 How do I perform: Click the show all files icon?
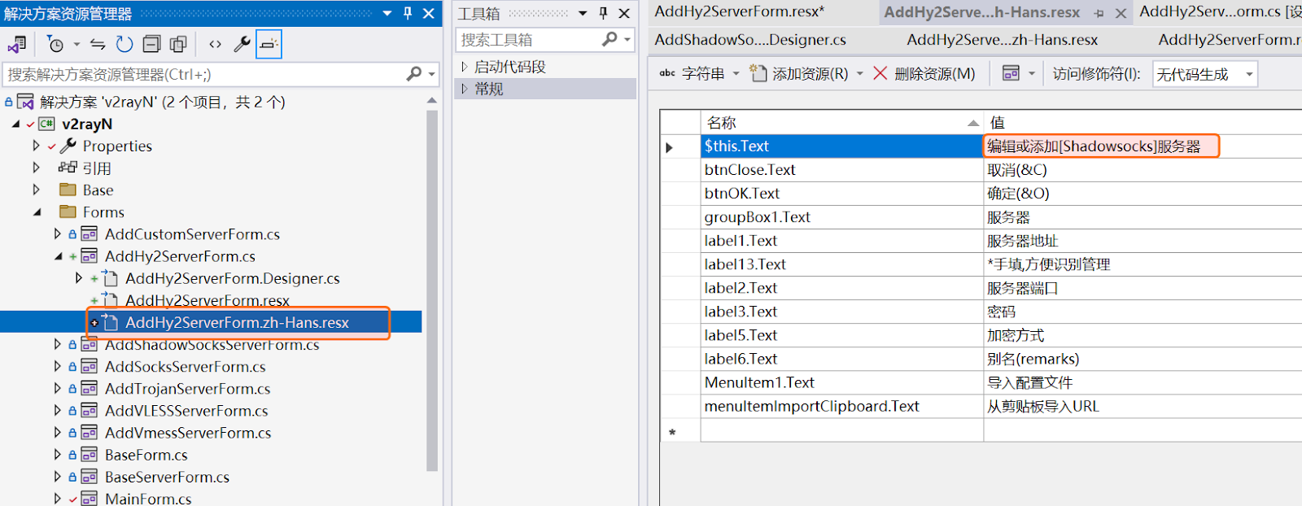(x=178, y=44)
